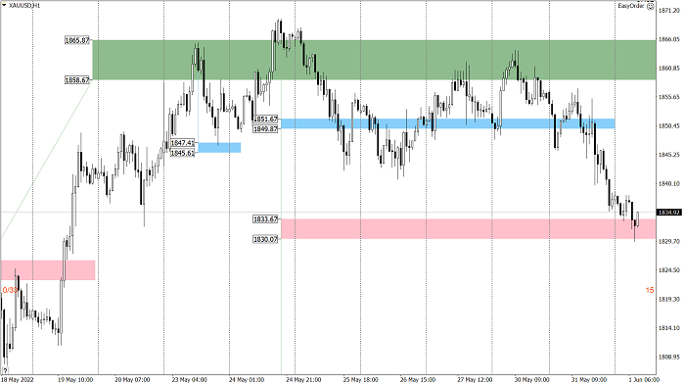The image size is (685, 385).
Task: Select the 1849.87 price label
Action: coord(265,129)
